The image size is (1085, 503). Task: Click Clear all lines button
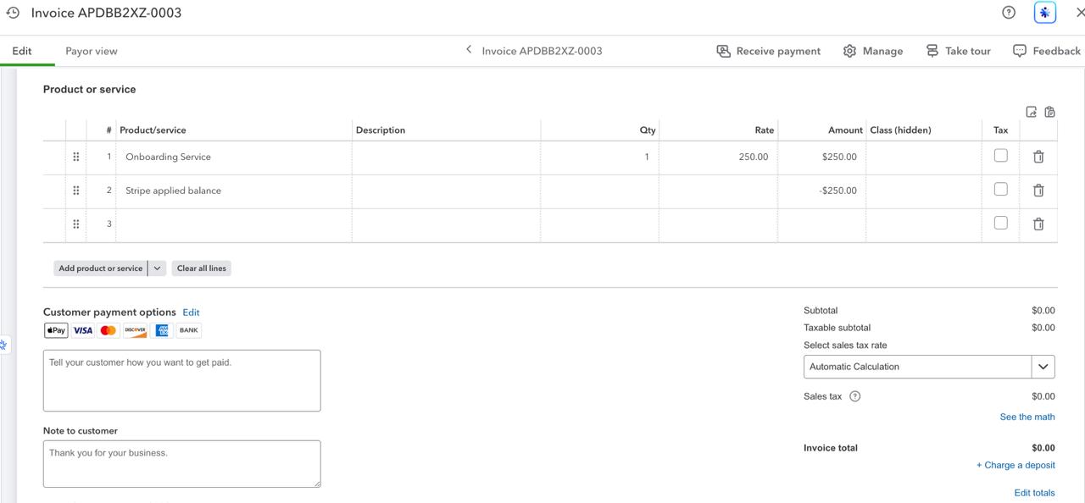tap(202, 268)
